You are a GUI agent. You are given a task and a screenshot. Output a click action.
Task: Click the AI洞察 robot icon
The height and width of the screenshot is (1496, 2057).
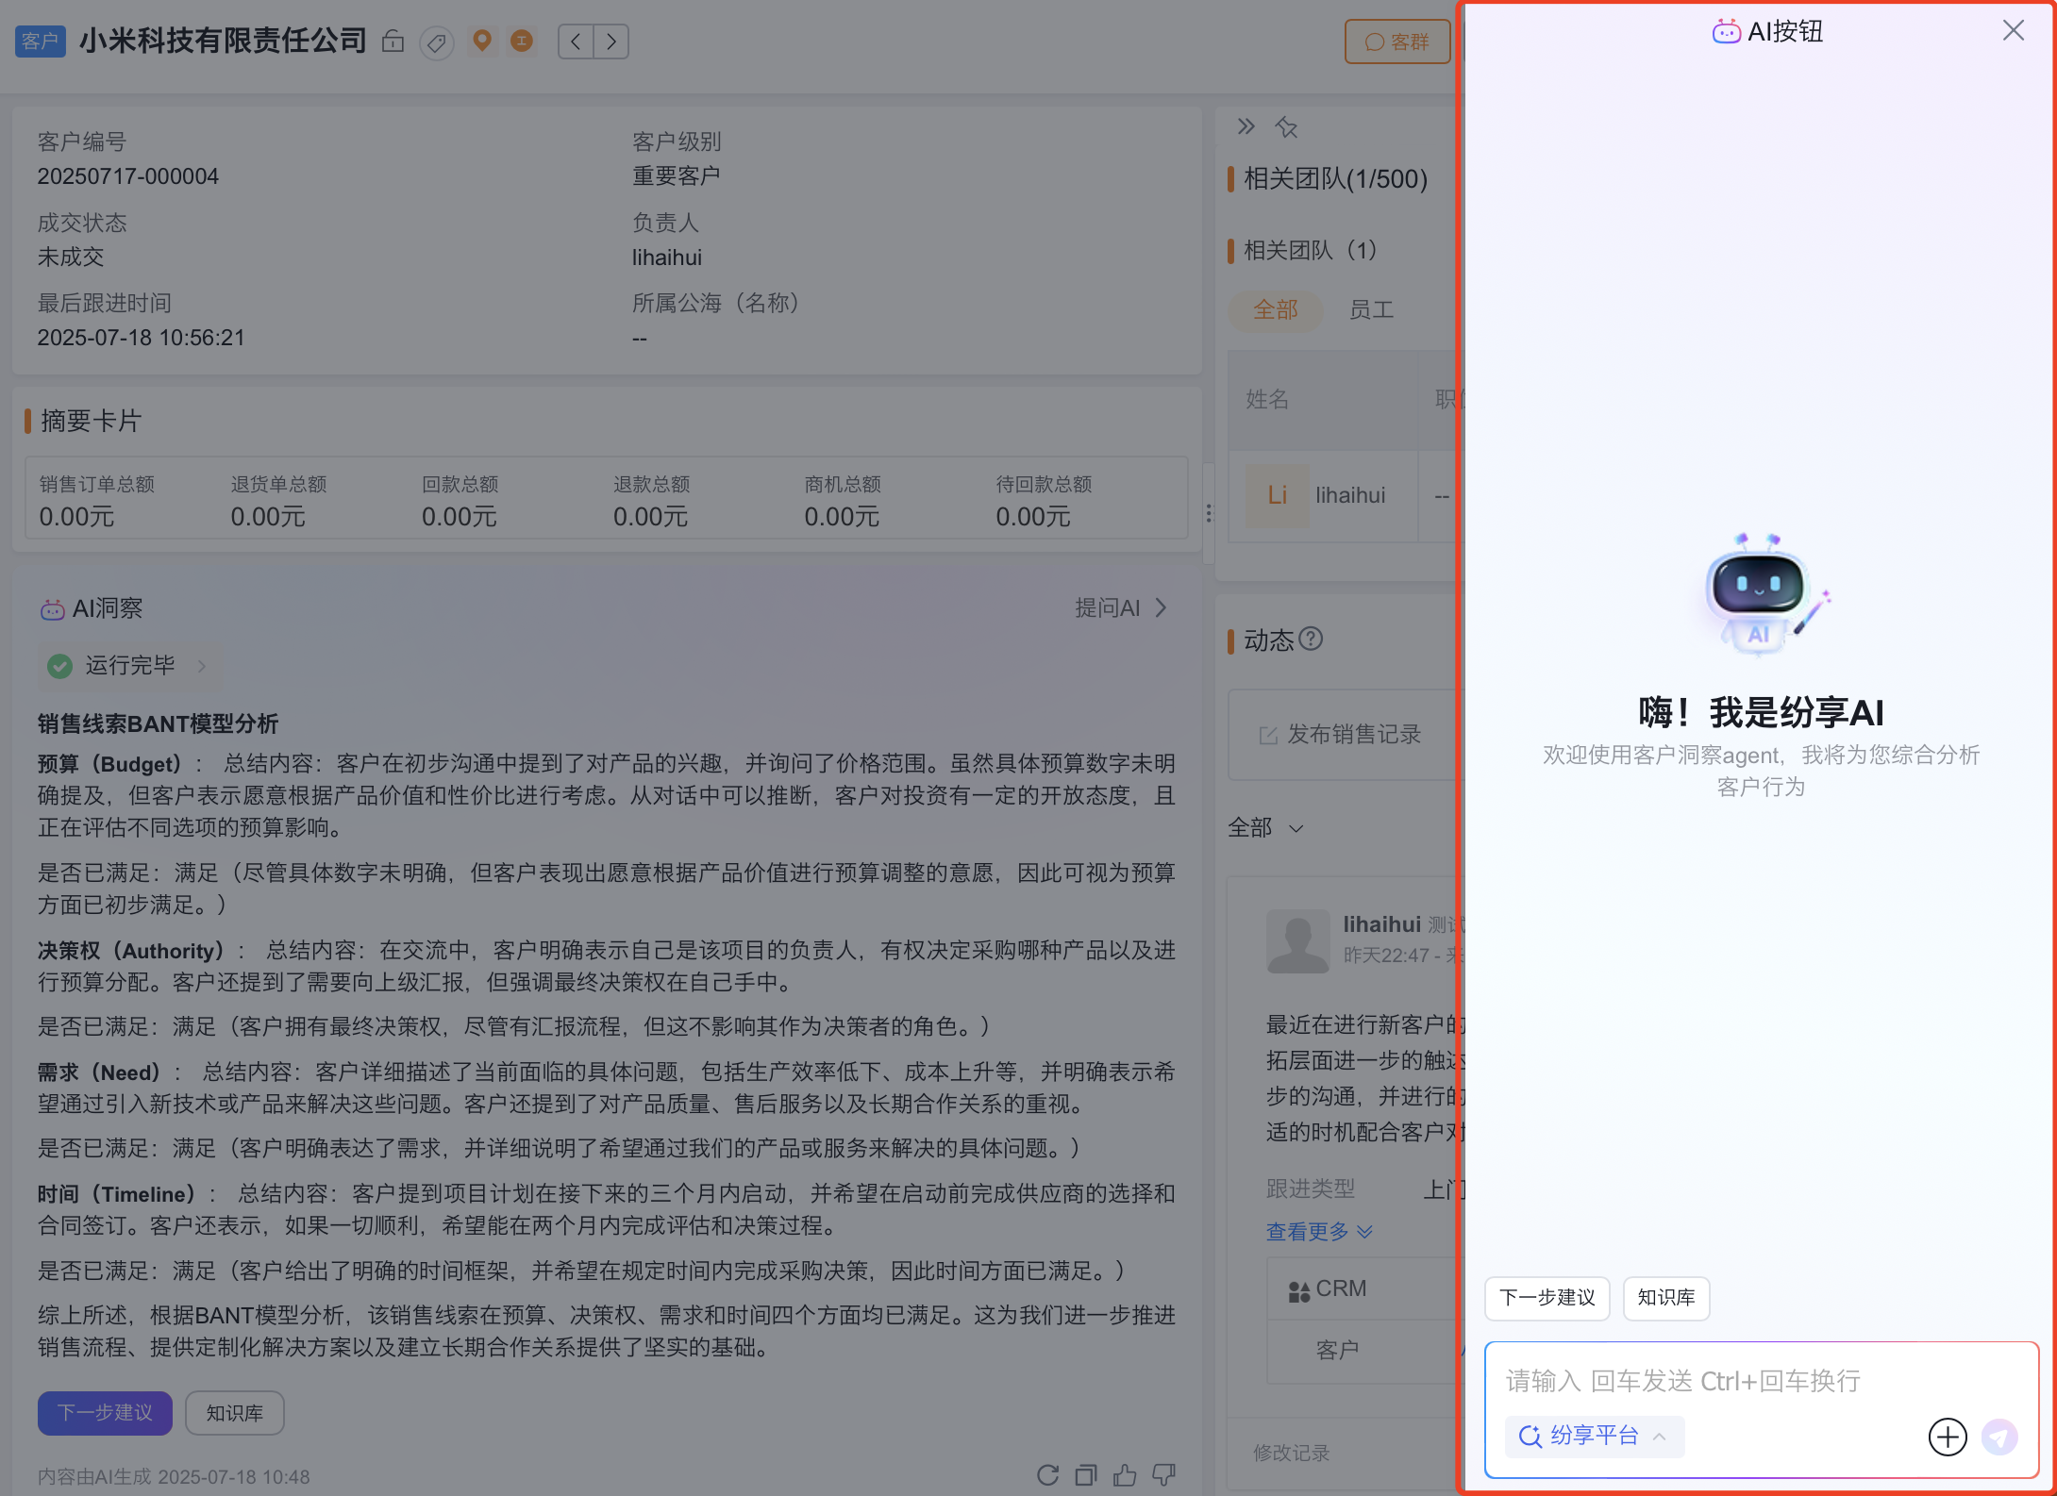52,609
